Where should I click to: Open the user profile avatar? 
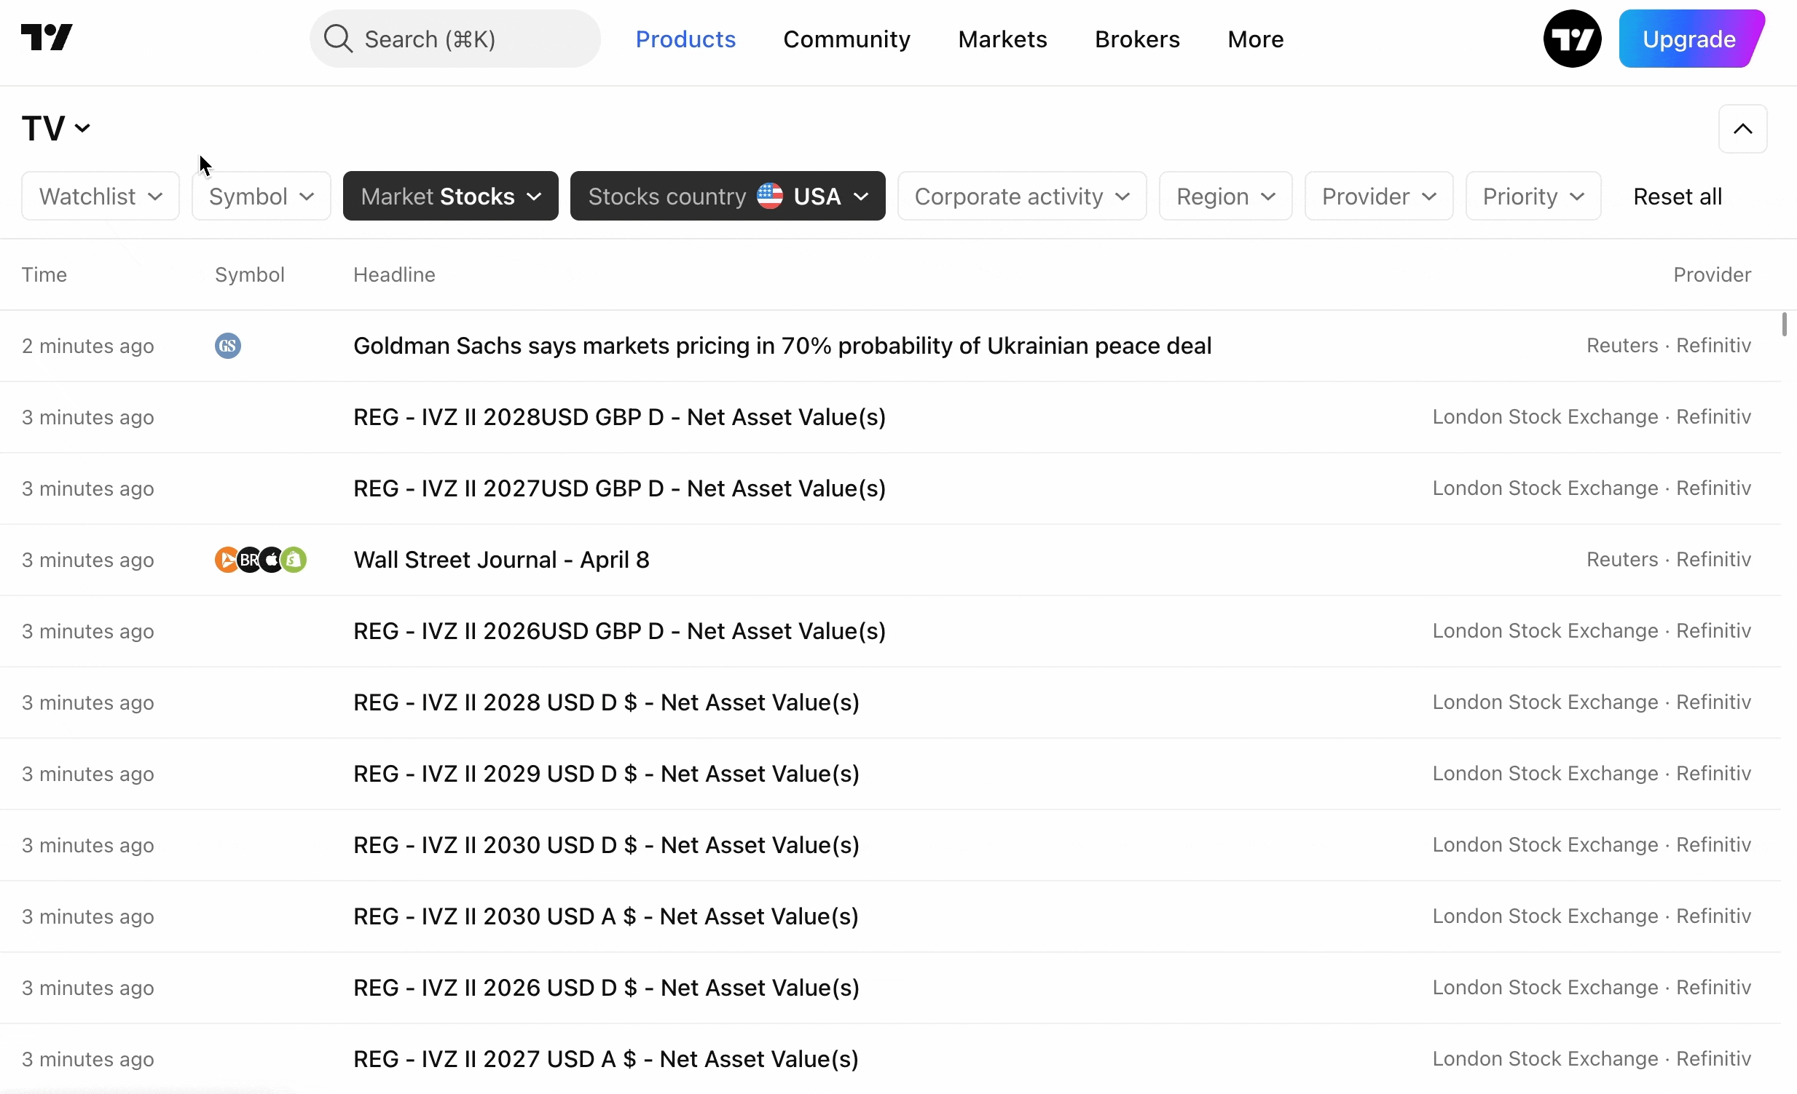point(1572,39)
